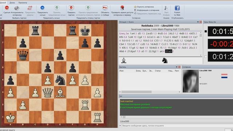Select the white bishop on e3

(x=60, y=92)
